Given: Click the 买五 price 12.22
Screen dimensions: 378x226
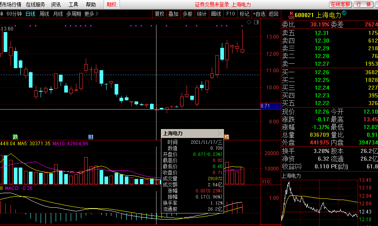Looking at the screenshot, I should point(322,103).
